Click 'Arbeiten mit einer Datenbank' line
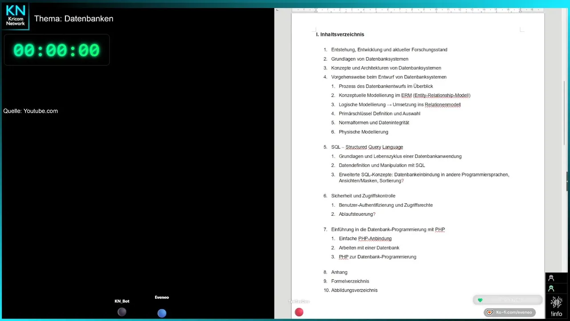This screenshot has width=570, height=321. (x=369, y=248)
